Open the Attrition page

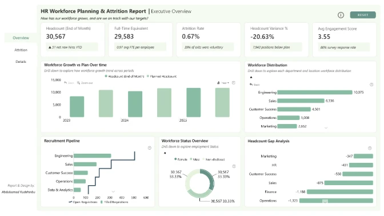21,50
